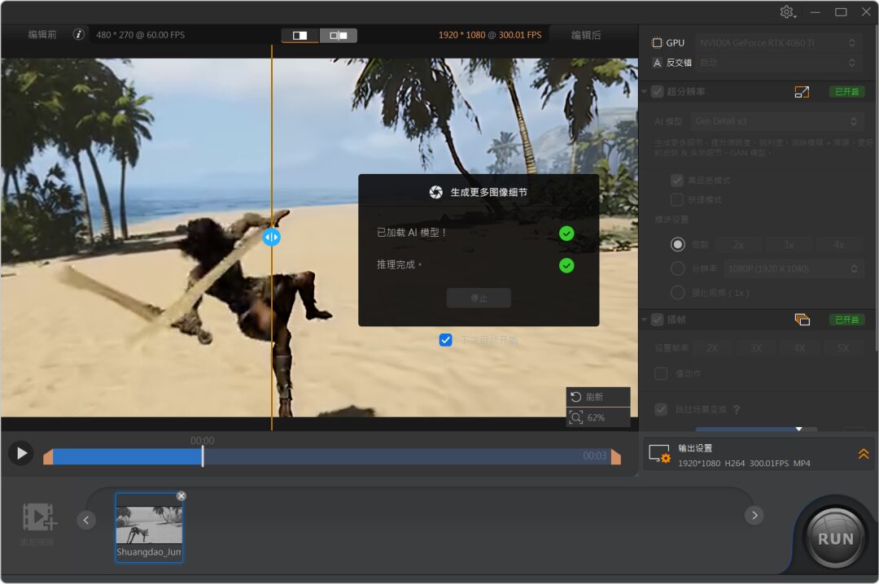The width and height of the screenshot is (879, 584).
Task: Choose 3x upscale multiplier
Action: tap(789, 245)
